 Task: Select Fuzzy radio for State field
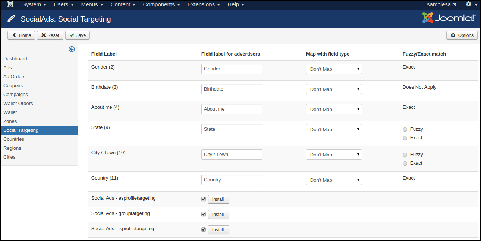point(405,130)
